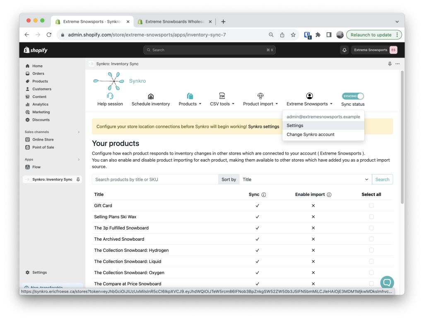This screenshot has width=424, height=320.
Task: Choose Change Synkro account menu entry
Action: (x=323, y=134)
